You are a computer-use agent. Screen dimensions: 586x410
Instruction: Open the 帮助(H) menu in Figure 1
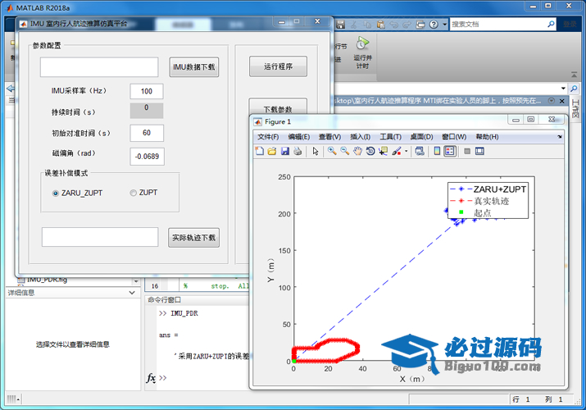tap(487, 137)
